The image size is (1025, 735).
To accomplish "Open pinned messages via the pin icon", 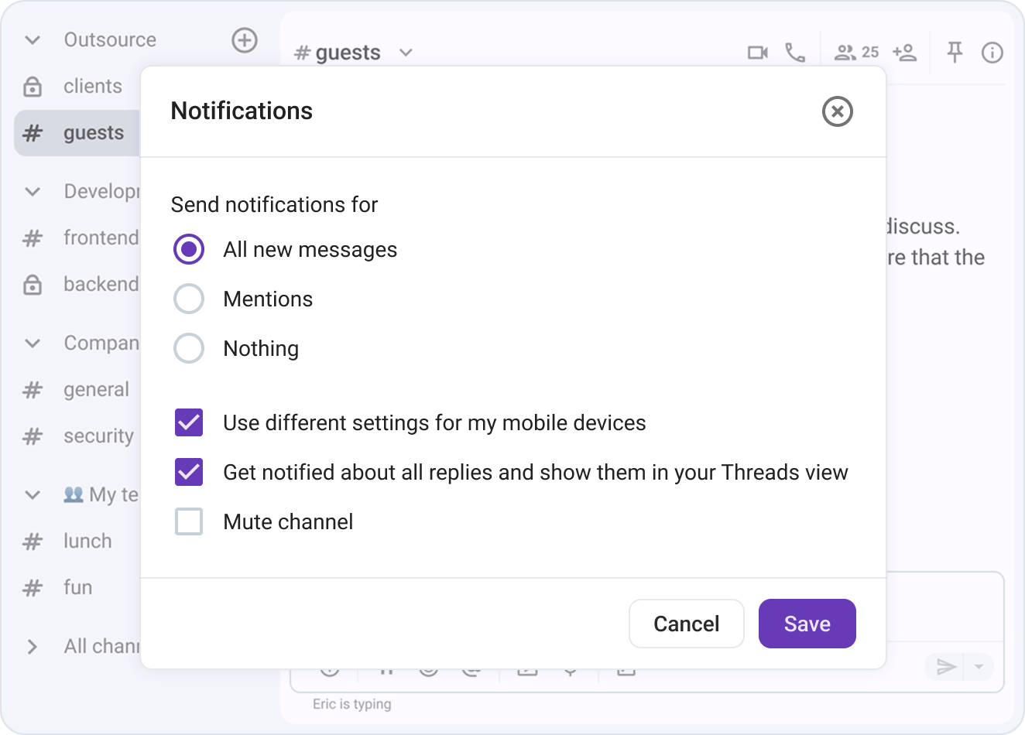I will [x=955, y=52].
